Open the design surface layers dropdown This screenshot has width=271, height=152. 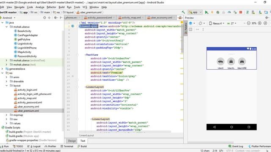(x=192, y=23)
